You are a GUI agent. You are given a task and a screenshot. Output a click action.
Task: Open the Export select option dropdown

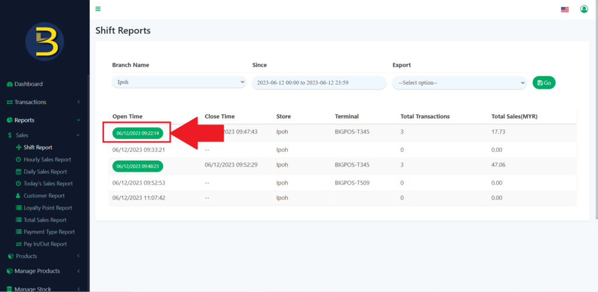(x=459, y=83)
